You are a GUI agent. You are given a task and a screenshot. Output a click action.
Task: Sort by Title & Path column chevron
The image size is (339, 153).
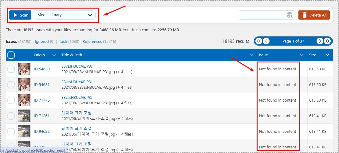[x=252, y=55]
